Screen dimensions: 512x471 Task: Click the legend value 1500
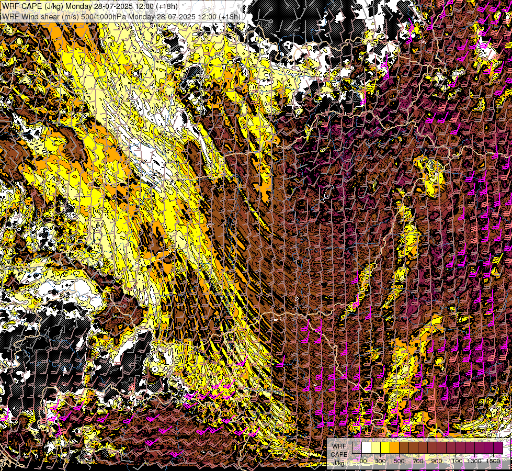(493, 461)
